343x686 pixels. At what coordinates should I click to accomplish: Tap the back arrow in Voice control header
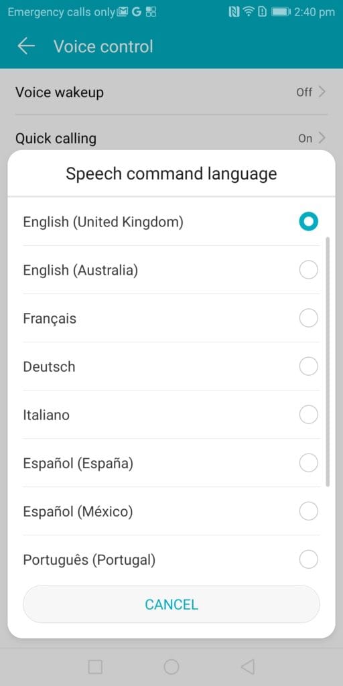pyautogui.click(x=26, y=46)
